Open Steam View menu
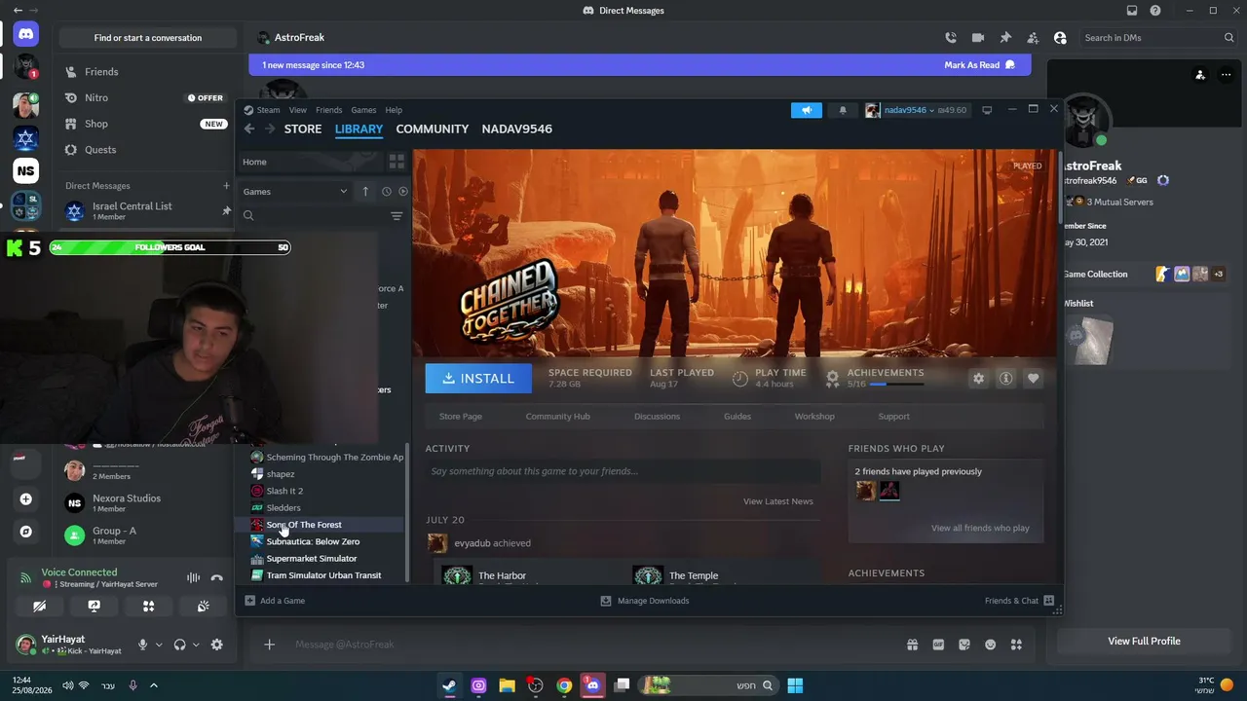This screenshot has height=701, width=1247. pos(297,110)
